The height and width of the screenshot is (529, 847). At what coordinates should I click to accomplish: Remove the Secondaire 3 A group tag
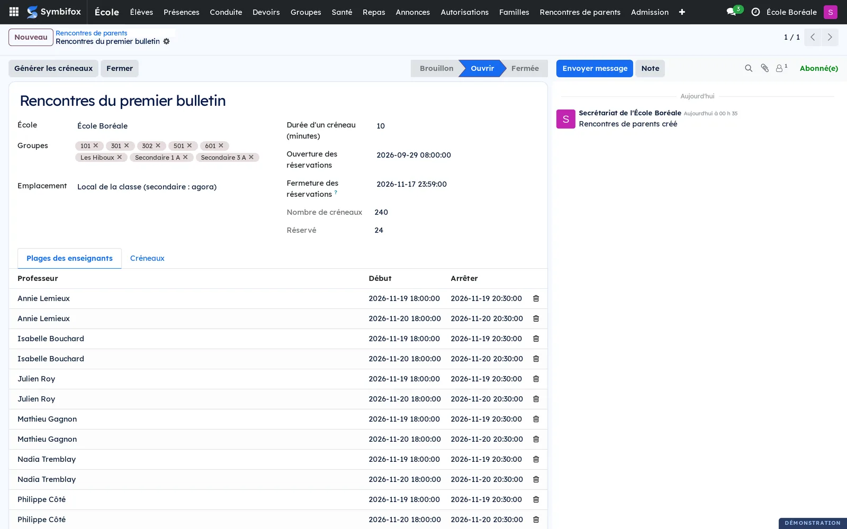click(x=251, y=157)
